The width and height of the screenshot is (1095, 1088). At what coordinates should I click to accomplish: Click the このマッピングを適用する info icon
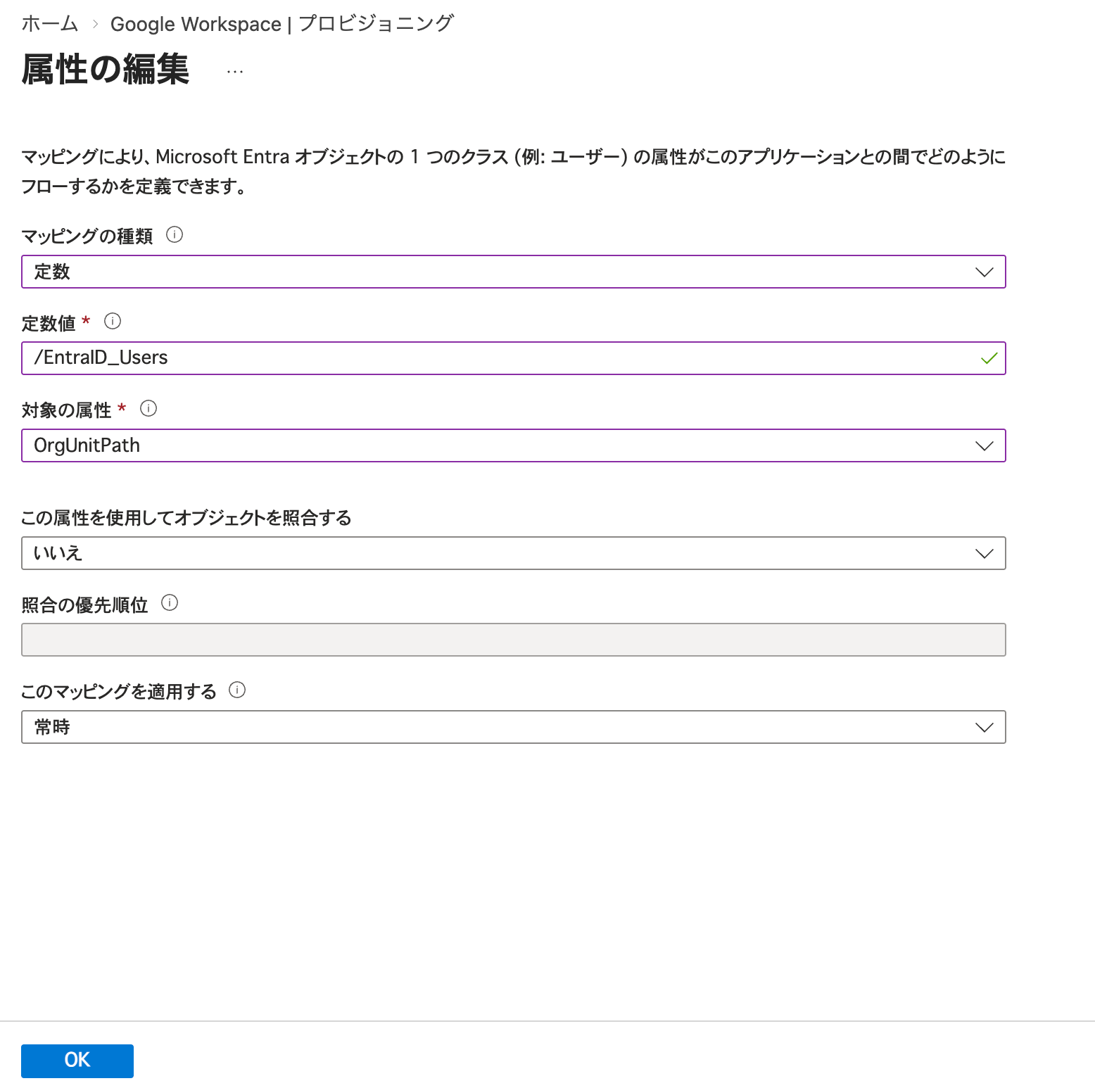point(238,690)
